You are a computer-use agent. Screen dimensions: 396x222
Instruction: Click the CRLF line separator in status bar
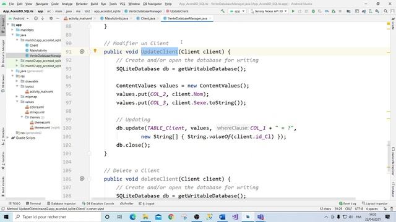(348, 209)
